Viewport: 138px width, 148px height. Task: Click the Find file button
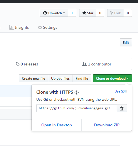point(82,78)
